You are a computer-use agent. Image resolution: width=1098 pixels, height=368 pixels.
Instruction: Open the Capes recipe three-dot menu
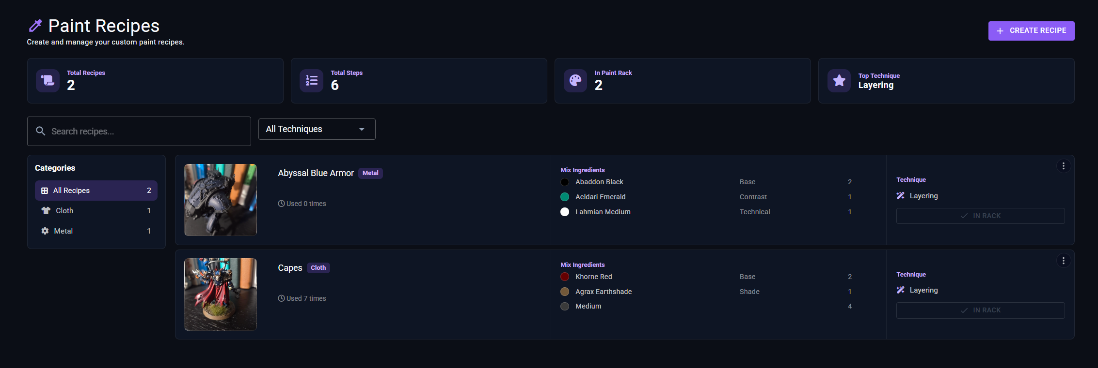pyautogui.click(x=1064, y=261)
